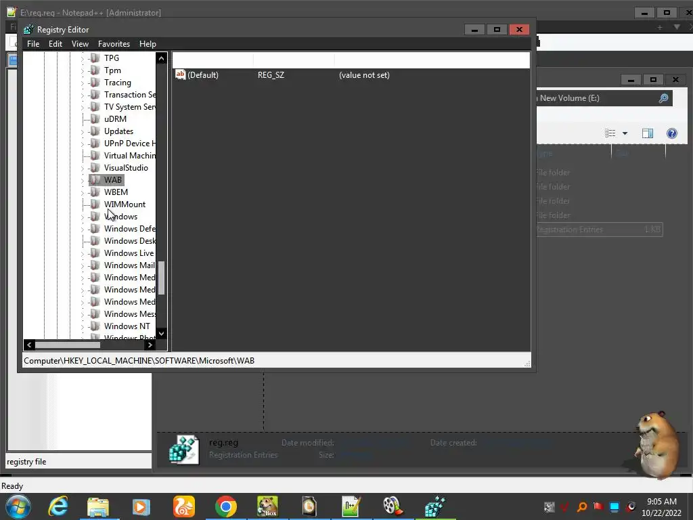Expand the WAB key node
This screenshot has height=520, width=693.
[82, 180]
